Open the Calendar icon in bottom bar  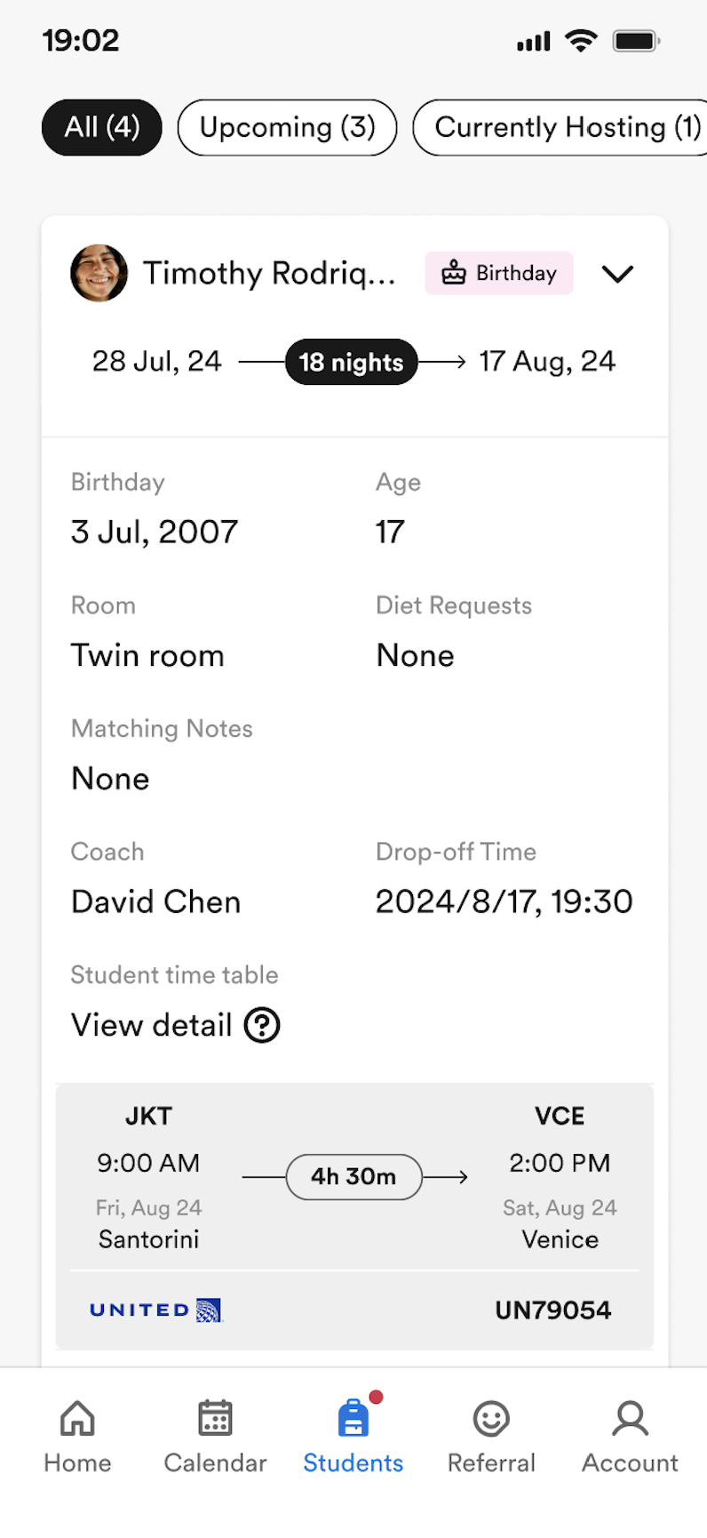pos(215,1419)
